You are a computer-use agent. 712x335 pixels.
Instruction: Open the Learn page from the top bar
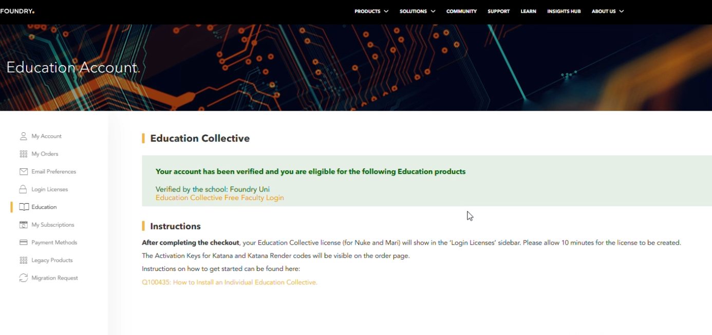point(528,11)
